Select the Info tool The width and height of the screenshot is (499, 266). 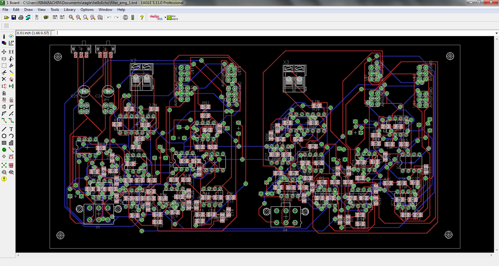pos(4,36)
